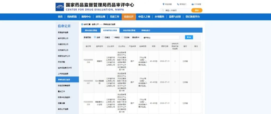The height and width of the screenshot is (114, 271).
Task: Open 办事服务 in the main navigation
Action: (159, 17)
